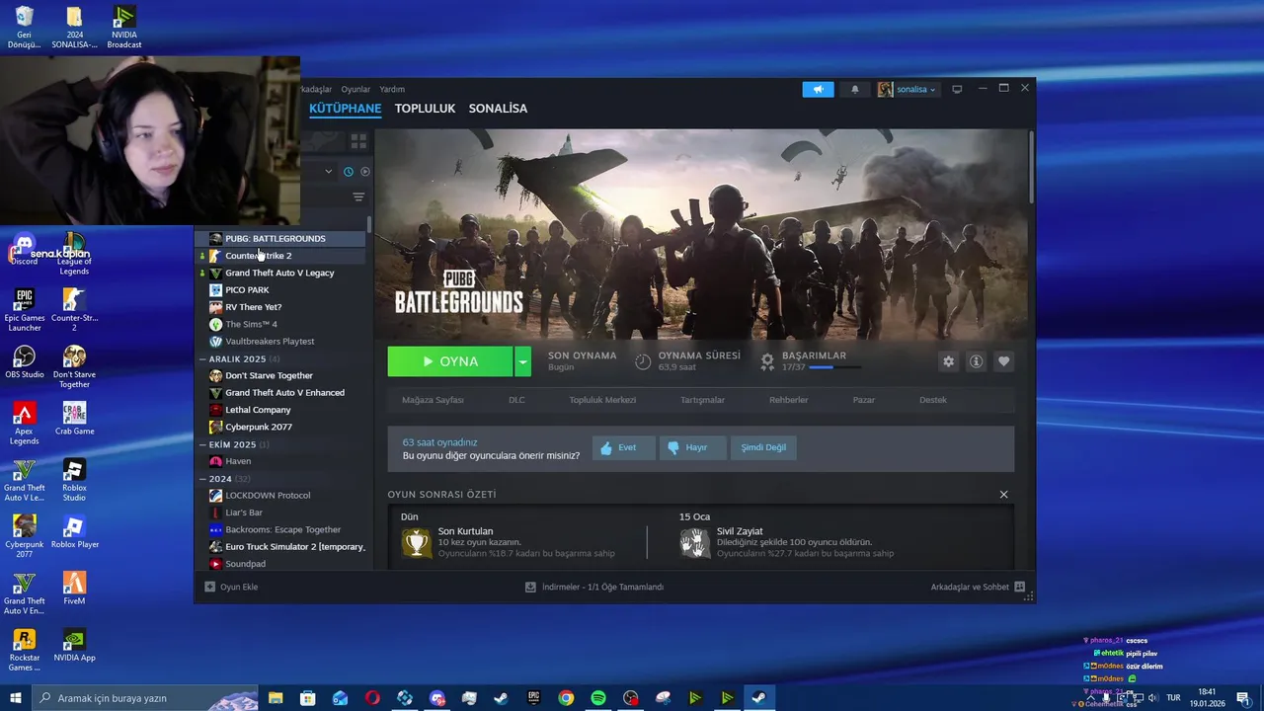Go to the KÜTÜPHANE tab
Screen dimensions: 1264x711
point(345,109)
